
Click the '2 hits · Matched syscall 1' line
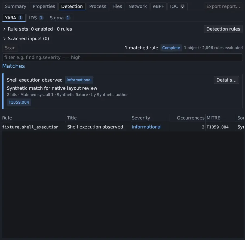[x=67, y=95]
